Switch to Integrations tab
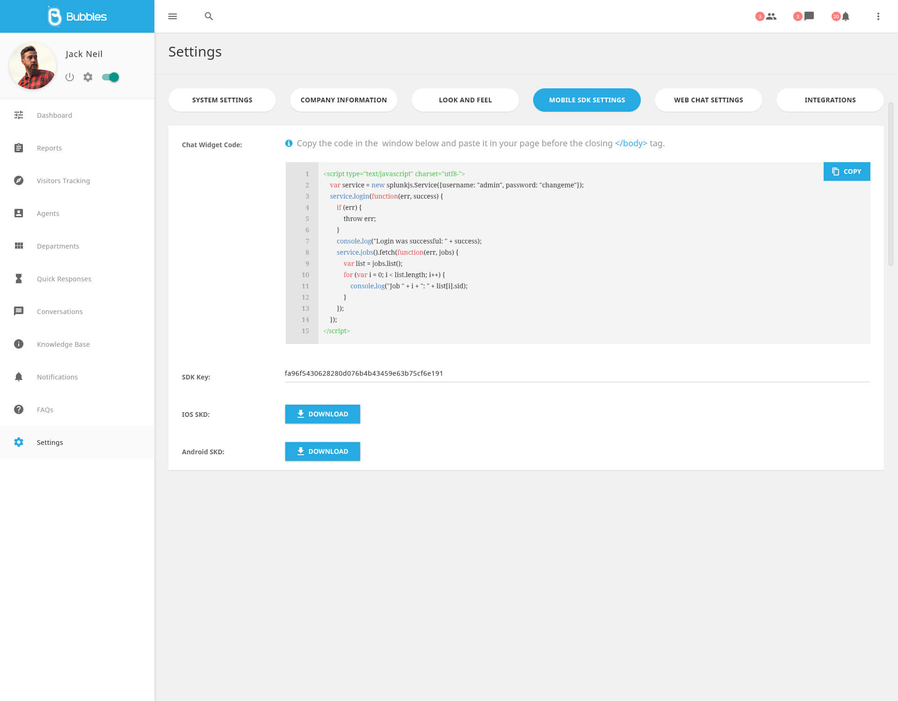 tap(830, 100)
